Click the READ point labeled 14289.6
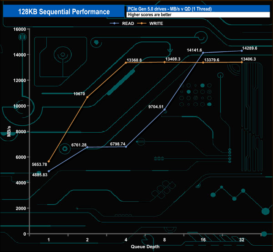 (x=241, y=51)
